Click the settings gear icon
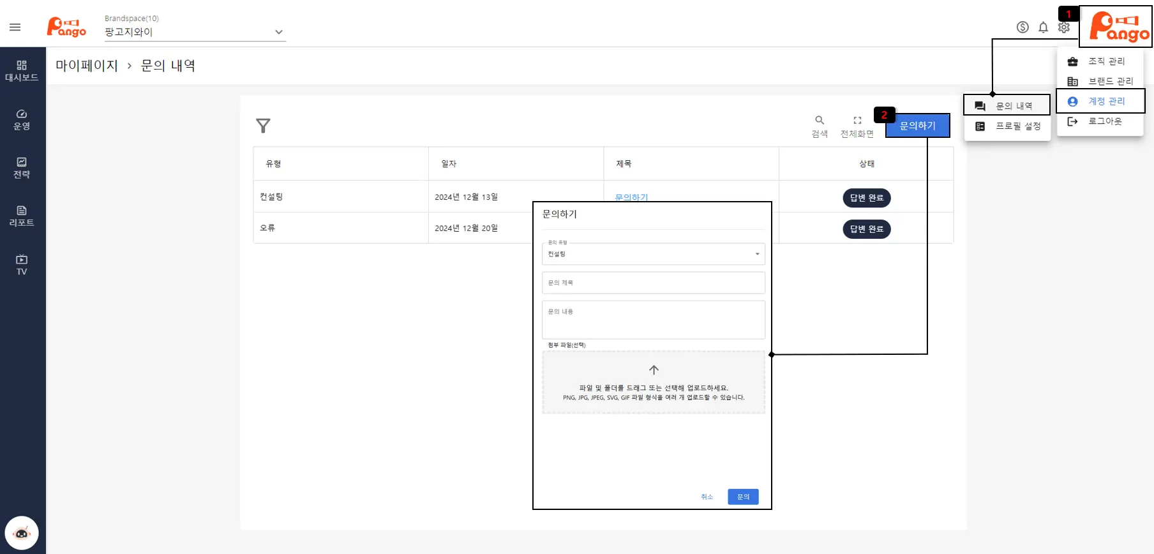This screenshot has width=1154, height=554. click(x=1063, y=27)
